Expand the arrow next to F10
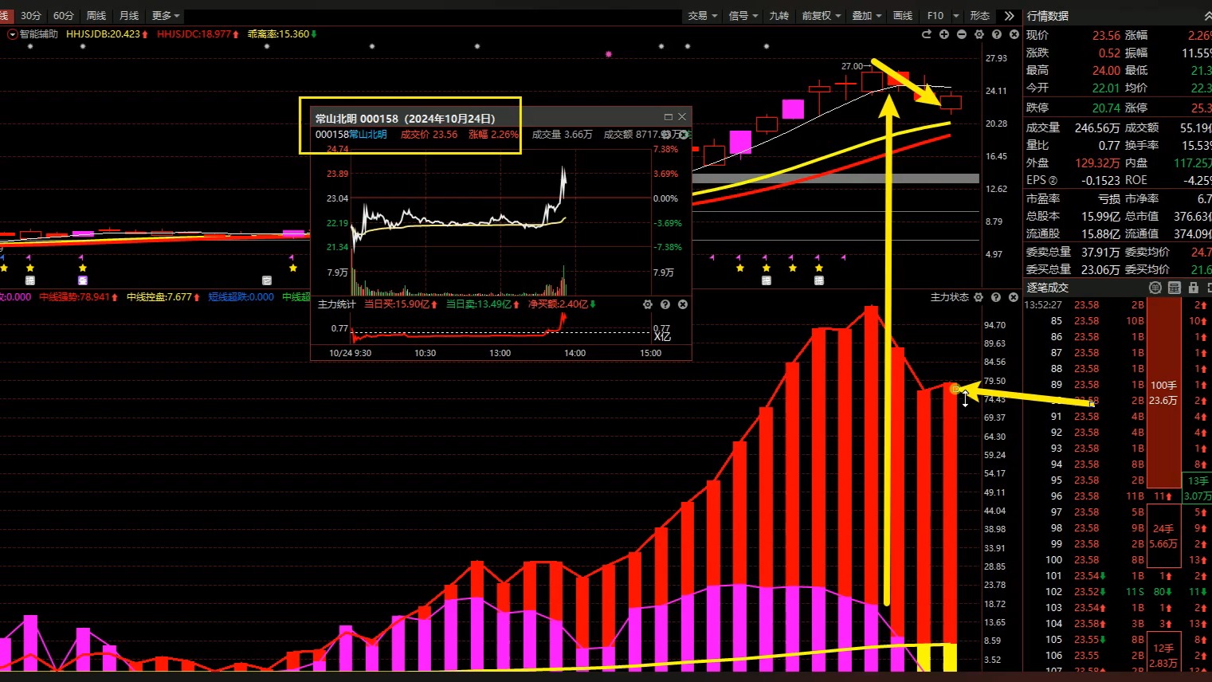 point(955,16)
